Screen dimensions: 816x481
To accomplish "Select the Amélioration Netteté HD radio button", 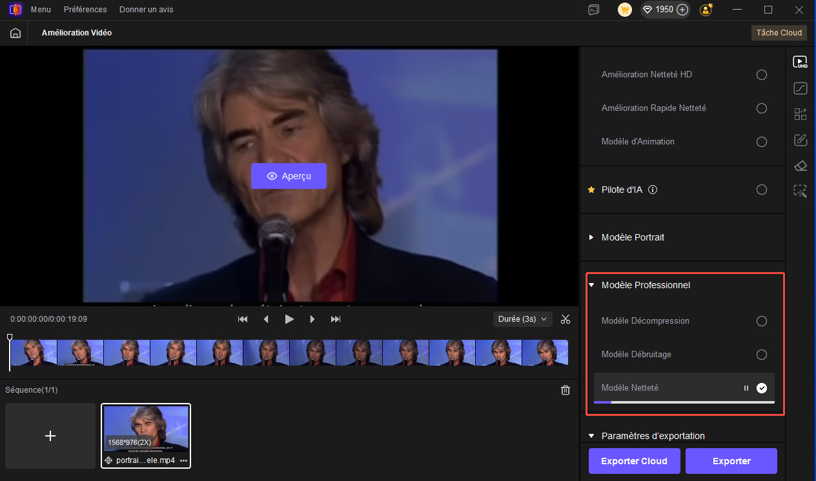I will point(762,75).
